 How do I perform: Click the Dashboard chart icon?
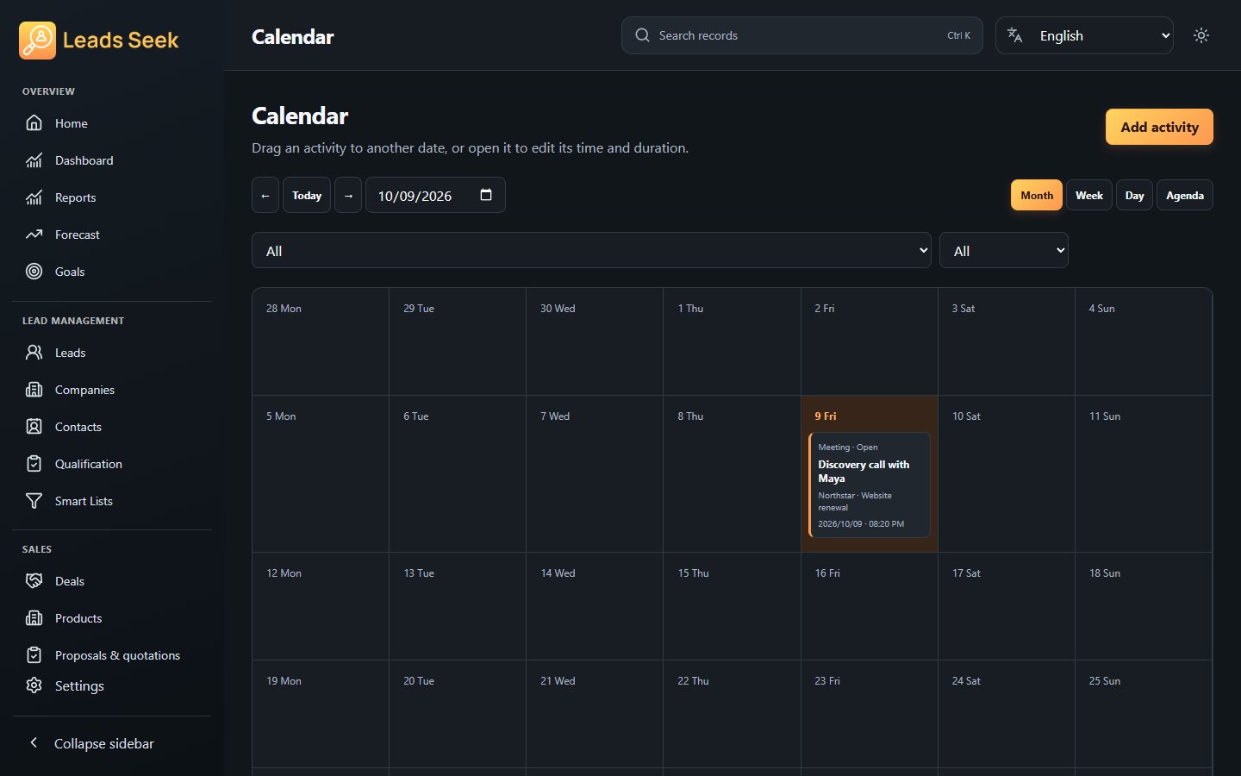(34, 160)
